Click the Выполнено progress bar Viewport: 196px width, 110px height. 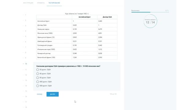tap(150, 12)
